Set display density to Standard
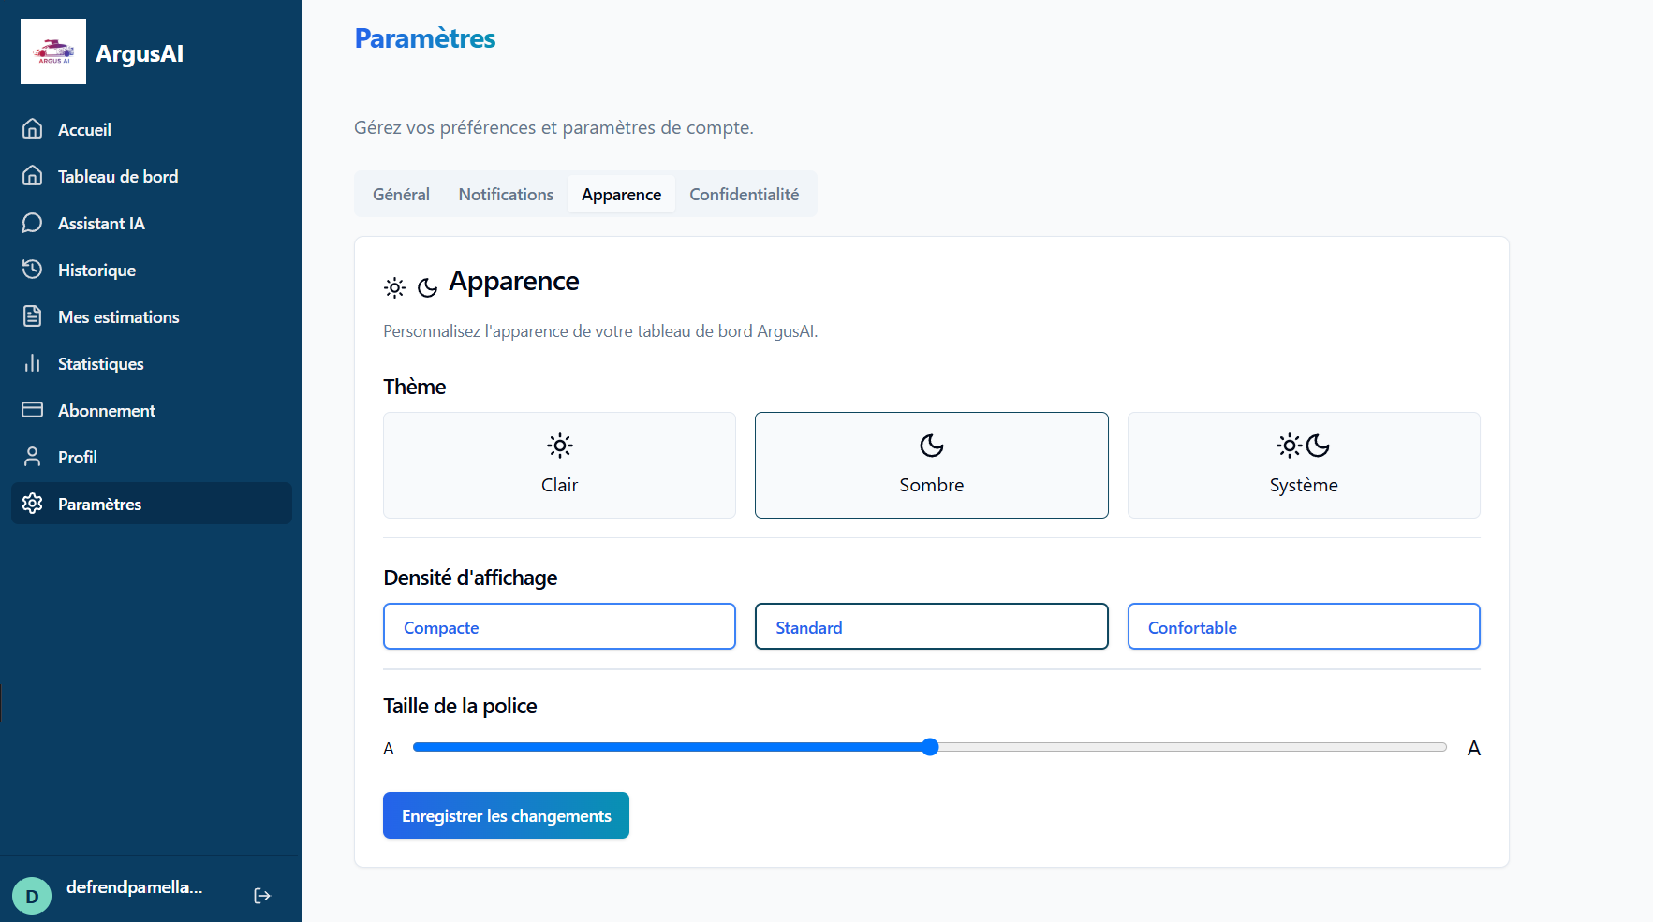The width and height of the screenshot is (1653, 922). pos(932,626)
